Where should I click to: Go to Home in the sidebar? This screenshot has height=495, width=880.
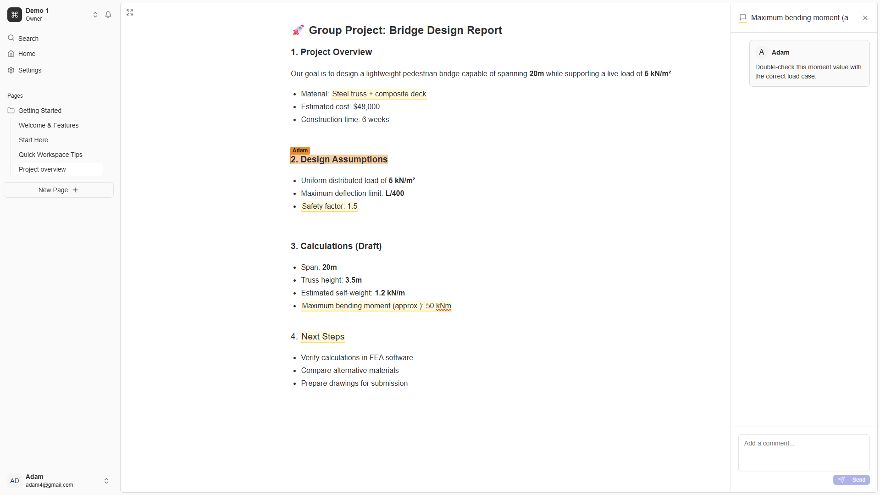pos(27,54)
